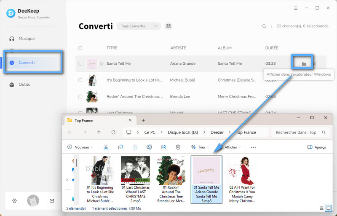Click Ce PC in the address breadcrumb
This screenshot has width=337, height=216.
pos(150,132)
